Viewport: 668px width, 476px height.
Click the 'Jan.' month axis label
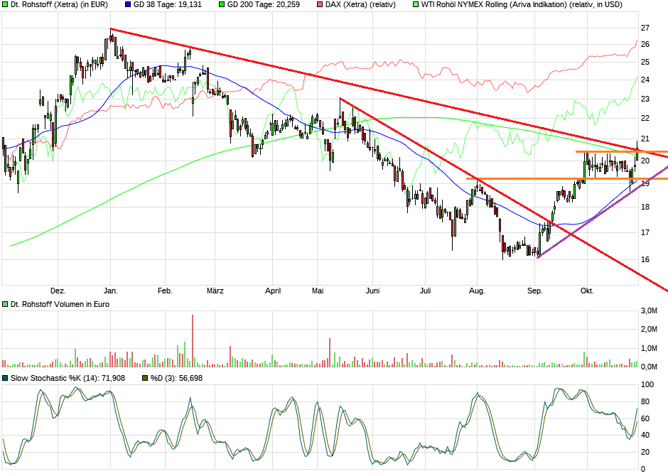[x=111, y=291]
